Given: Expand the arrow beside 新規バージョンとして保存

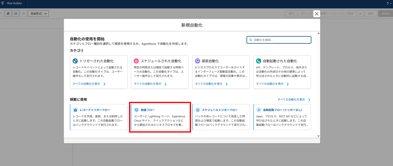Looking at the screenshot, I should coord(360,14).
